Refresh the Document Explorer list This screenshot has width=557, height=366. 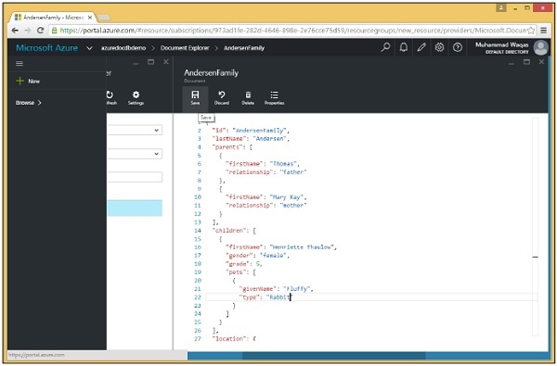tap(110, 98)
